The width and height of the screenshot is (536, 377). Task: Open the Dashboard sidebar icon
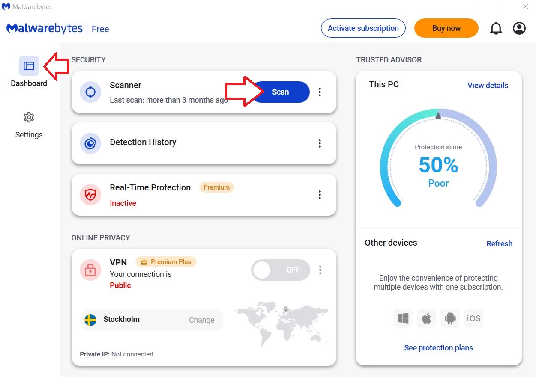[29, 66]
